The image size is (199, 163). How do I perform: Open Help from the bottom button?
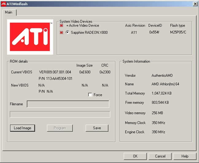coord(185,156)
